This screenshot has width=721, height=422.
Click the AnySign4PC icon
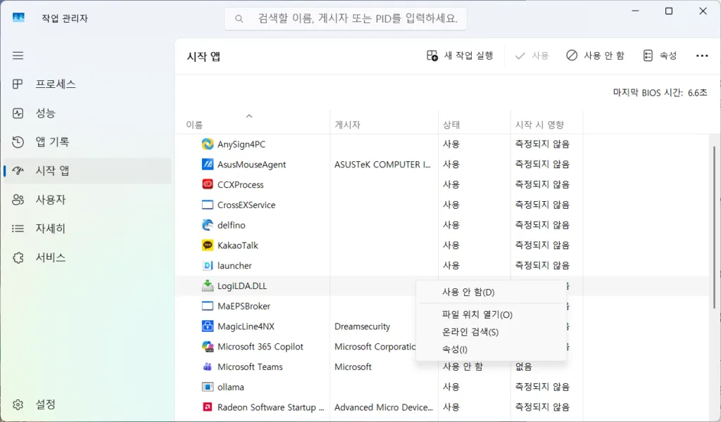pos(208,144)
